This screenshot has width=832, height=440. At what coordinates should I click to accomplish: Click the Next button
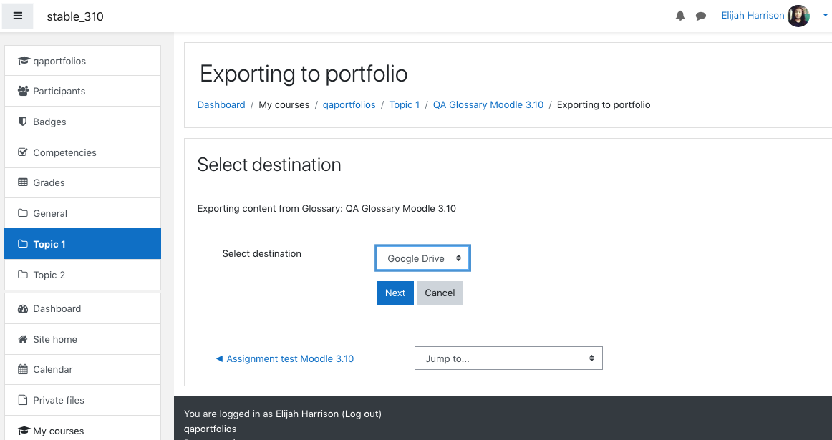395,293
